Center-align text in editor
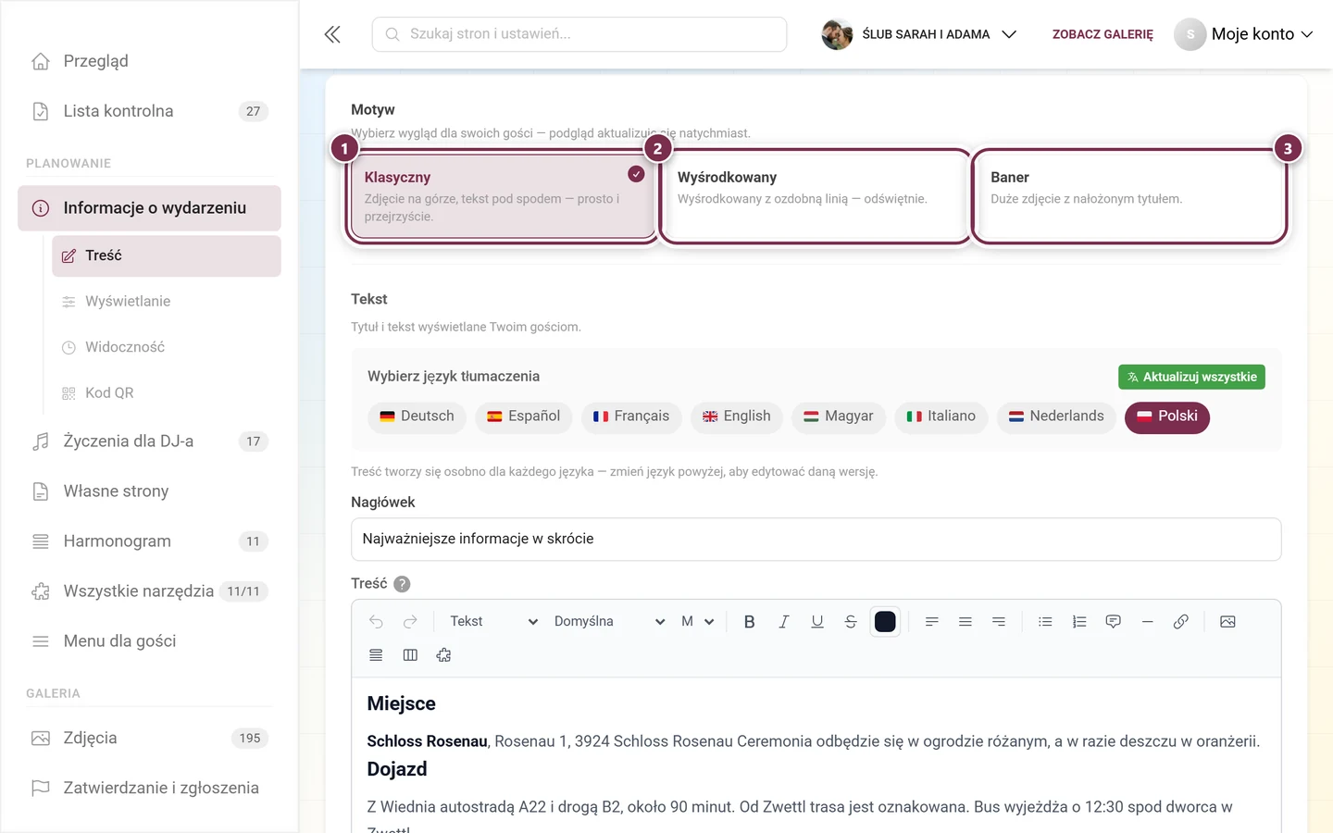Image resolution: width=1333 pixels, height=833 pixels. pos(965,622)
